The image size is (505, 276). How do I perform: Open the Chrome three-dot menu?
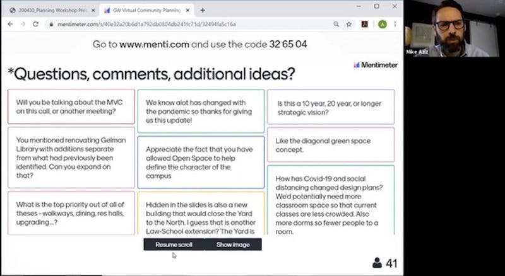[395, 24]
